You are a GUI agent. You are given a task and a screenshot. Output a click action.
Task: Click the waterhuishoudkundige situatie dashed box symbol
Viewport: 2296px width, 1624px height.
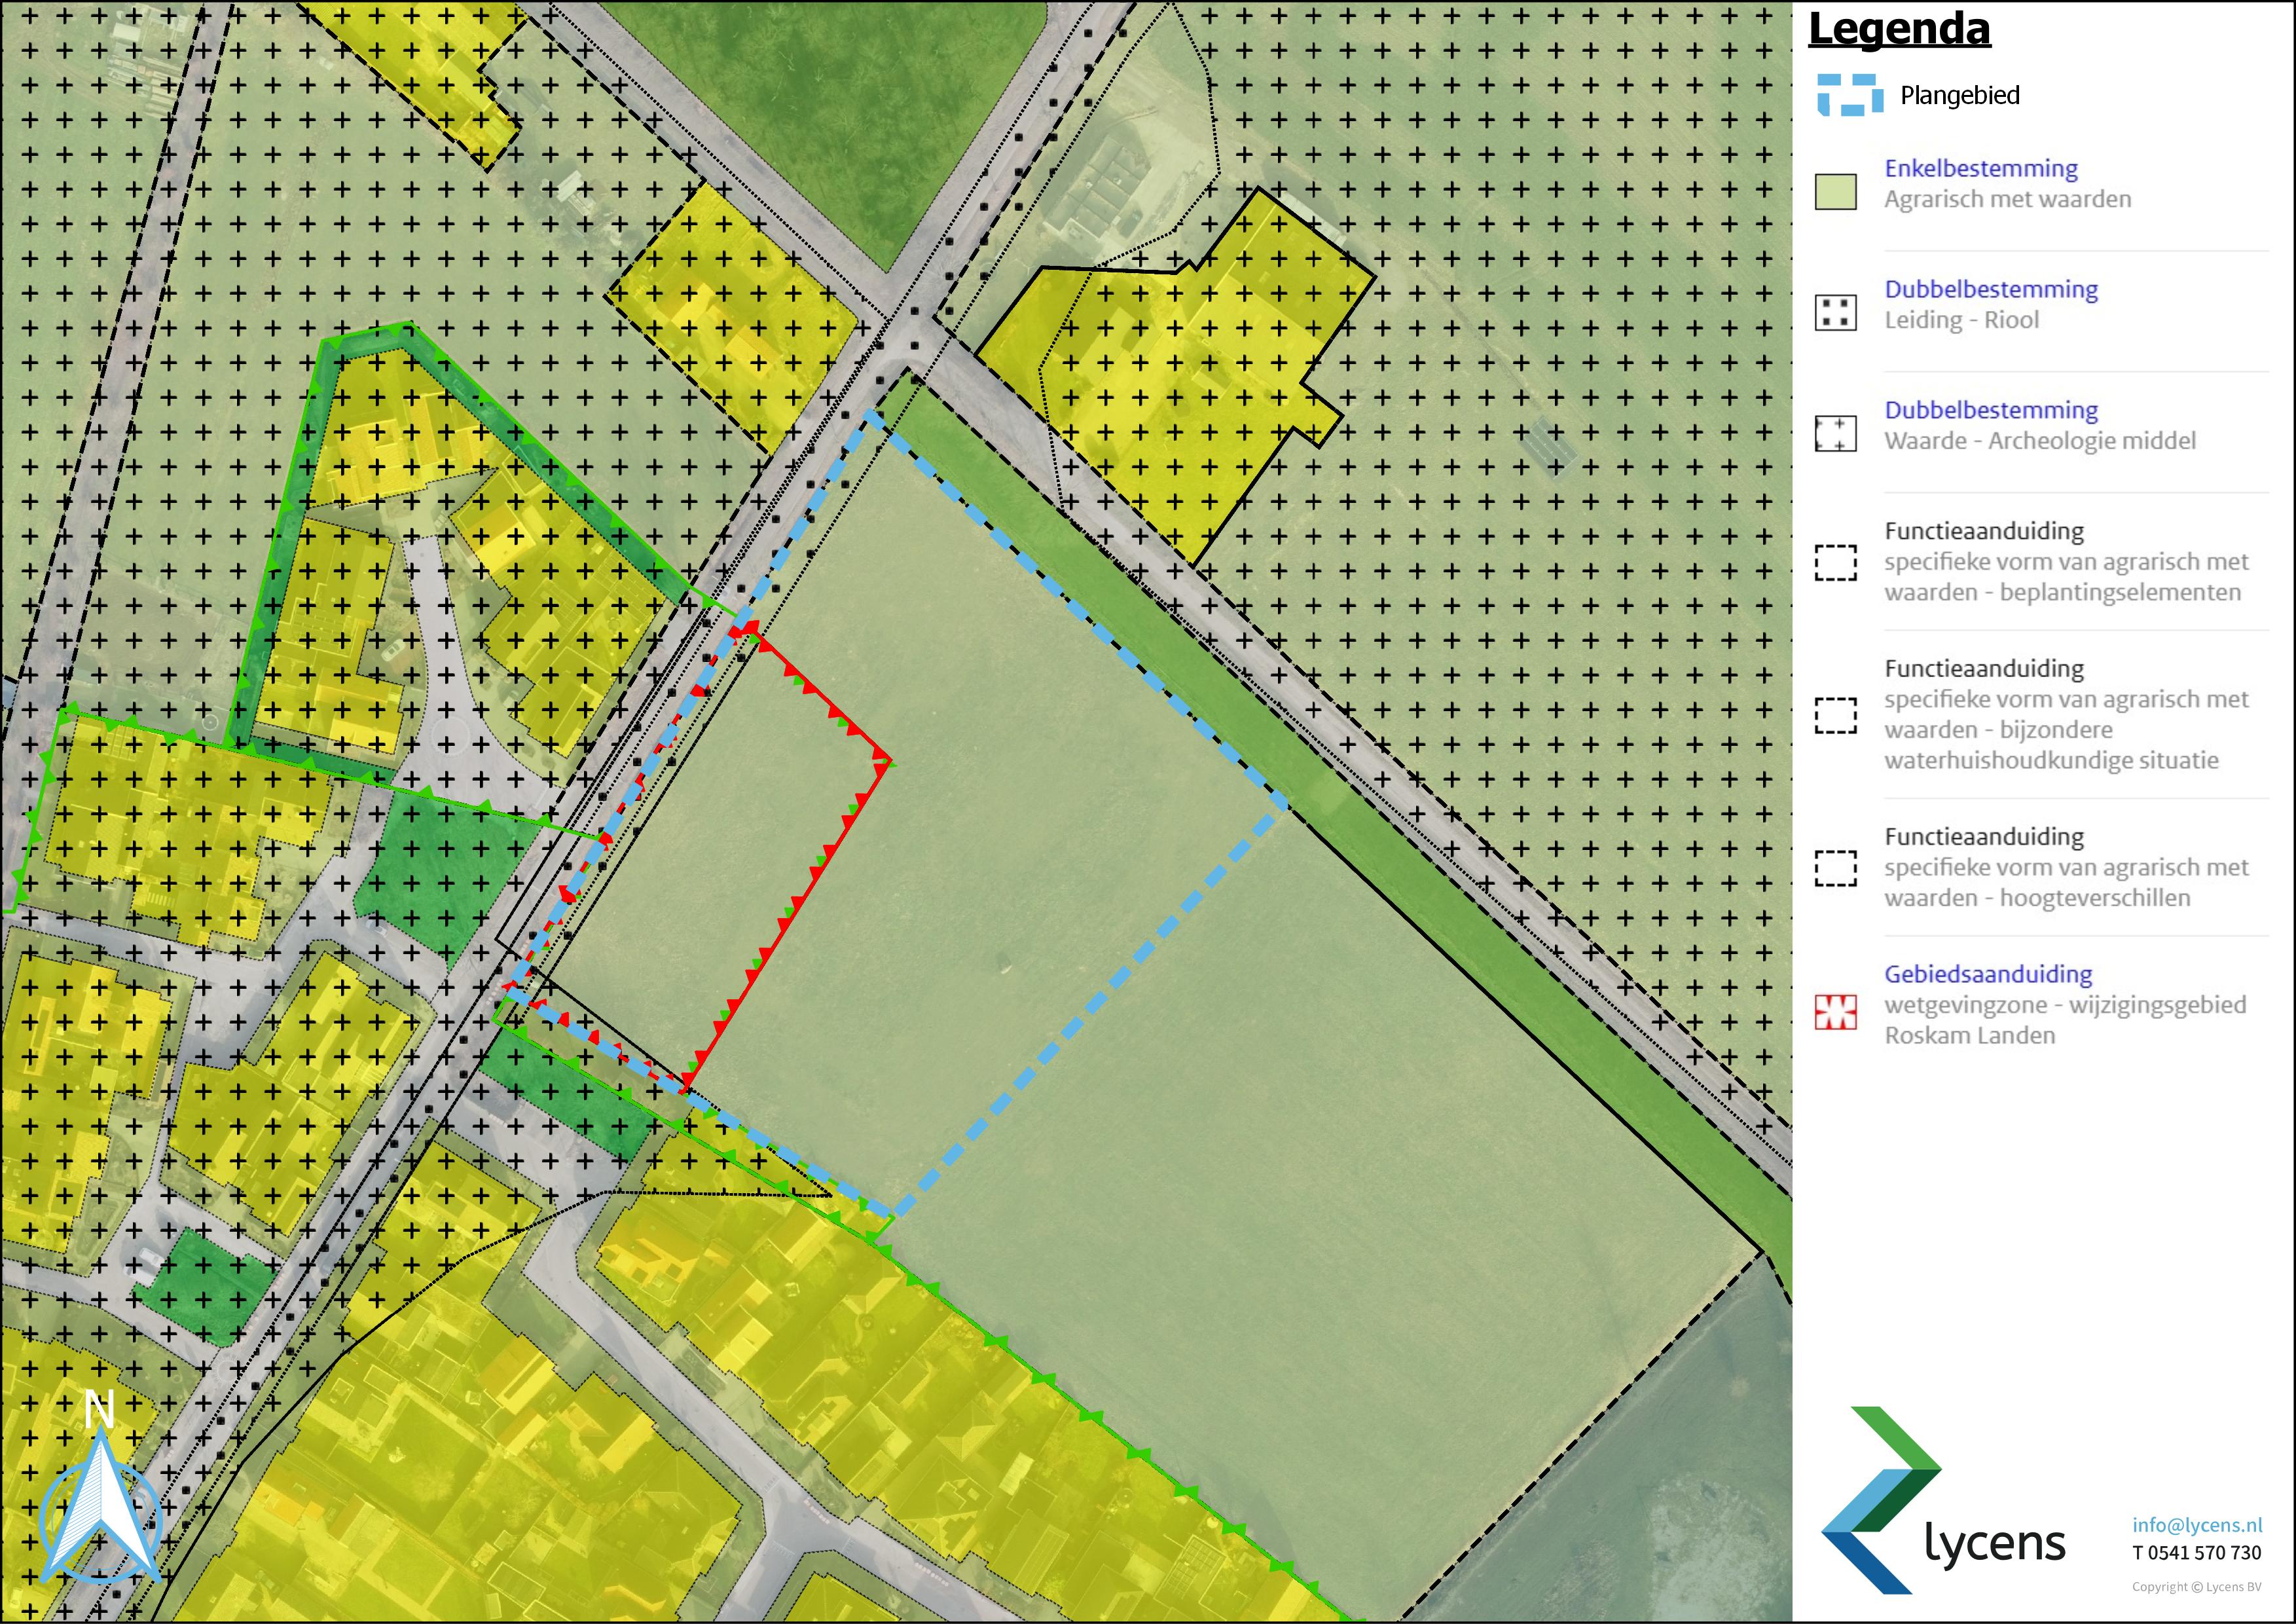tap(1836, 716)
